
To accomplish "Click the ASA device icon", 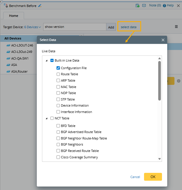I will 8,65.
